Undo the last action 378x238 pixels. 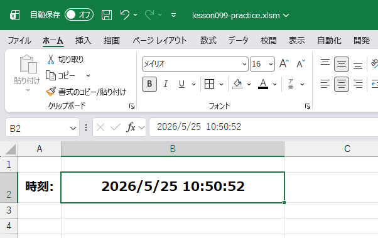(x=124, y=15)
